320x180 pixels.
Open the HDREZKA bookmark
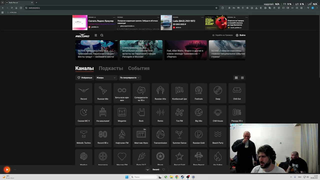point(12,12)
